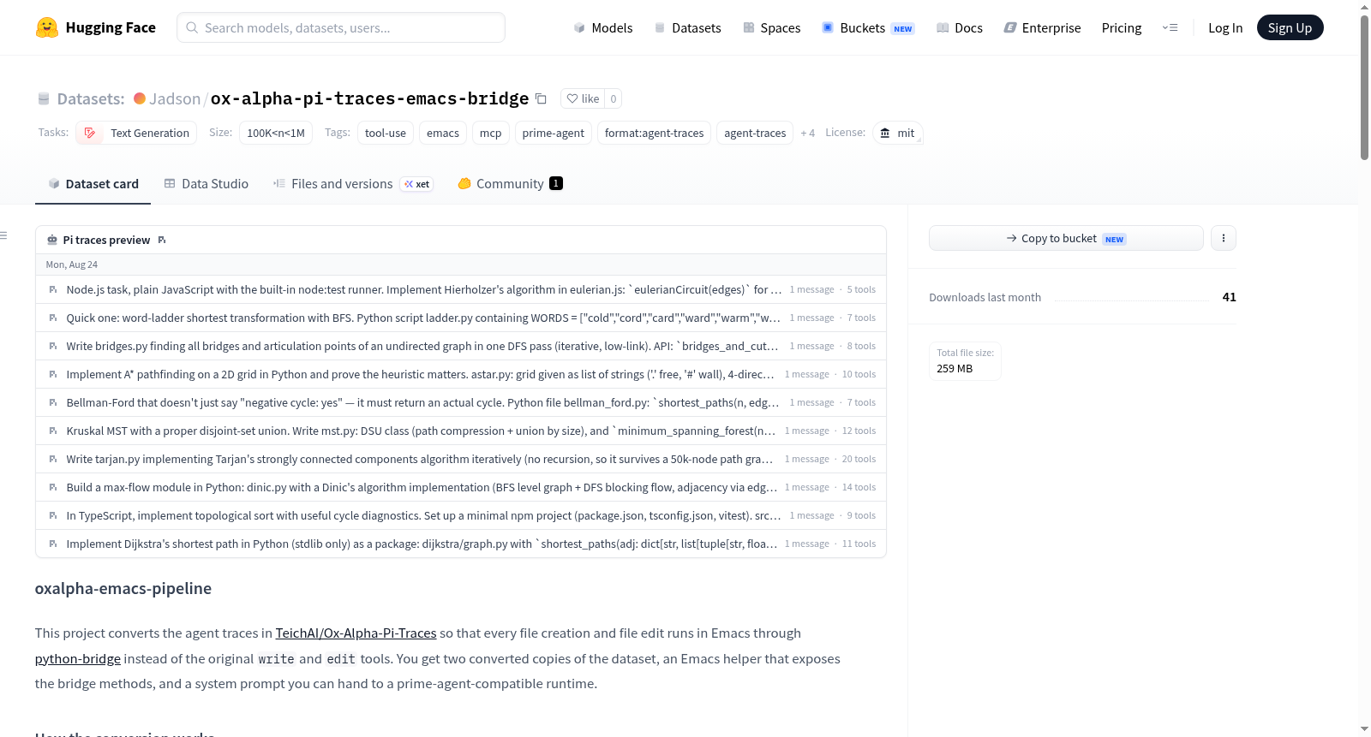Select the tool-use tag
1371x737 pixels.
tap(386, 133)
